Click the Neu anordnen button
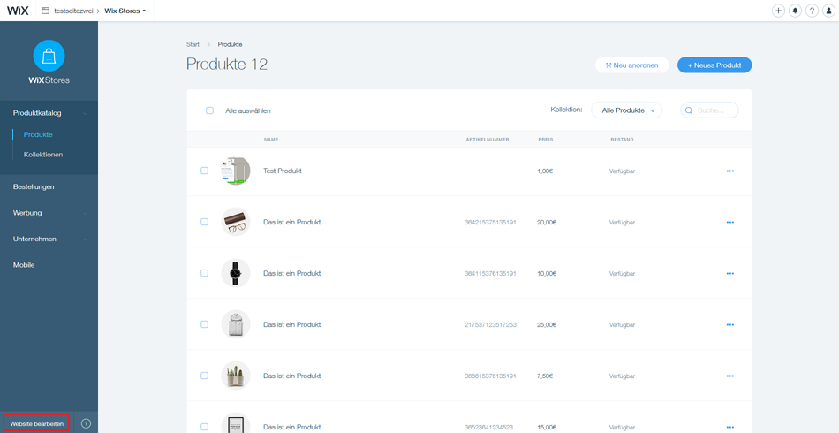Viewport: 839px width, 433px height. coord(631,65)
